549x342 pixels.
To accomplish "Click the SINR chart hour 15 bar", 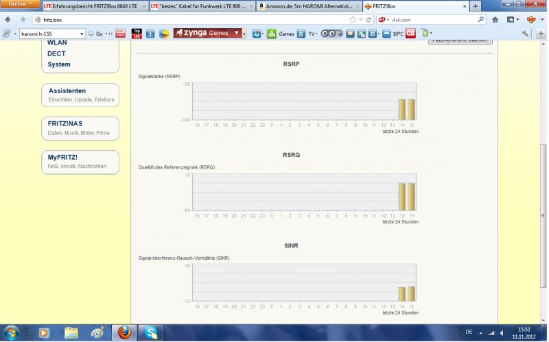I will [x=411, y=294].
